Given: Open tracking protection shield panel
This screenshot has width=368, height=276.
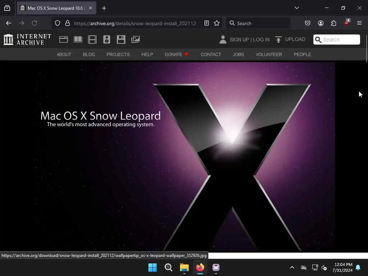Looking at the screenshot, I should (57, 23).
